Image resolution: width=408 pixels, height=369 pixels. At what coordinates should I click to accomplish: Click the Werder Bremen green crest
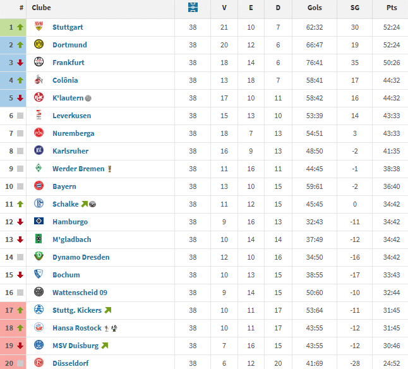pos(39,169)
